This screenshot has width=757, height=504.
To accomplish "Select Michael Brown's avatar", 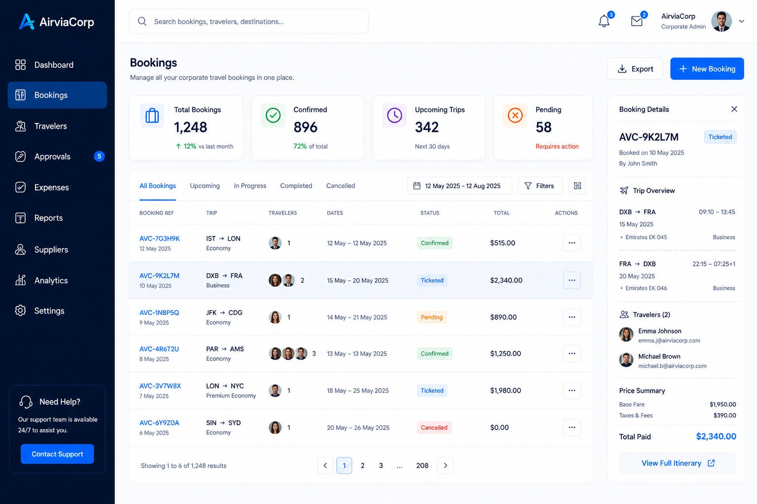I will click(x=626, y=360).
